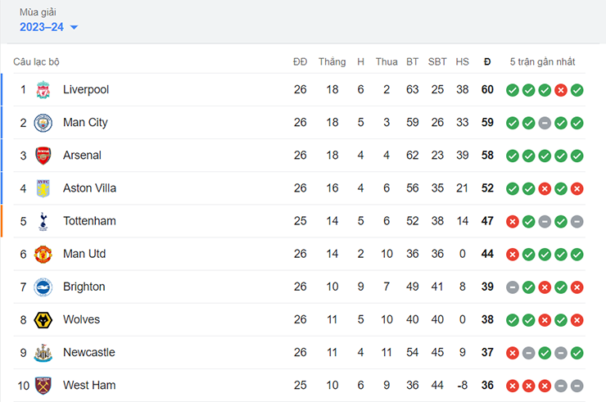This screenshot has width=606, height=402.
Task: Click the Mùa giải season label
Action: click(x=38, y=12)
